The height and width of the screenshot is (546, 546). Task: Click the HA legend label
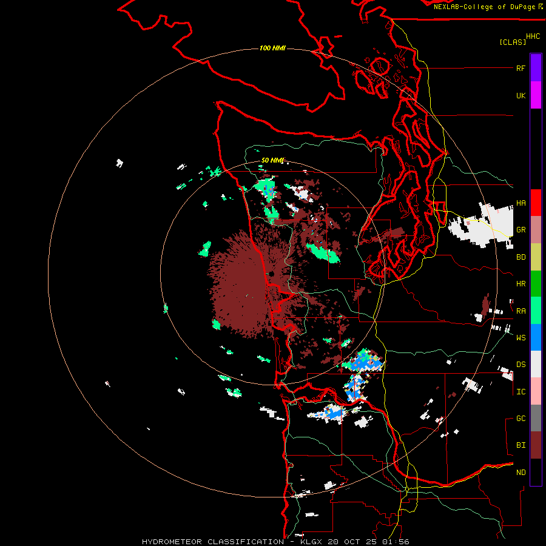click(x=521, y=203)
